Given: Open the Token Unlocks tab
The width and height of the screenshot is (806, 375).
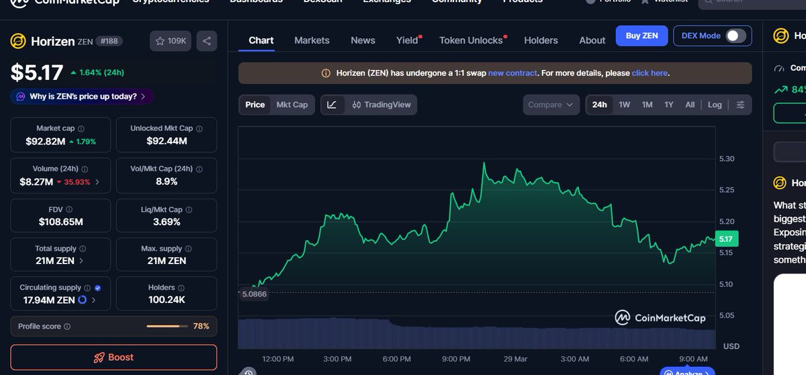Looking at the screenshot, I should (x=472, y=40).
